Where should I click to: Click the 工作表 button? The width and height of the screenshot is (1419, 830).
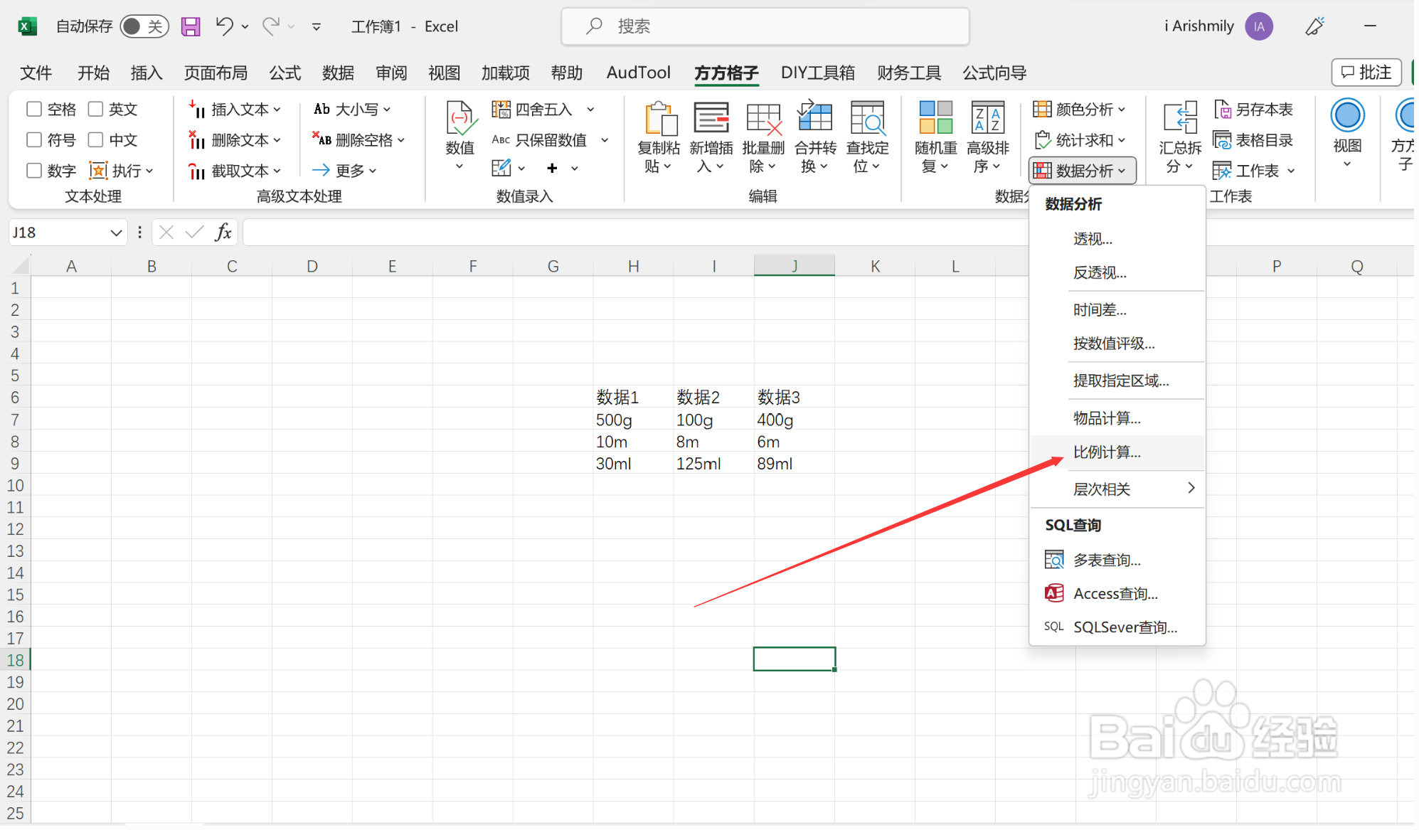click(1253, 171)
